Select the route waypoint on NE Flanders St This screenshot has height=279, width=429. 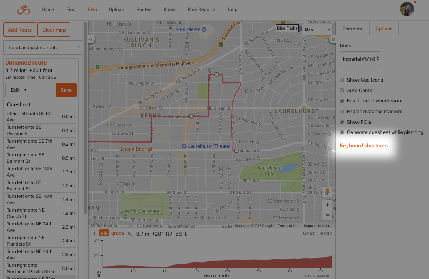click(191, 116)
